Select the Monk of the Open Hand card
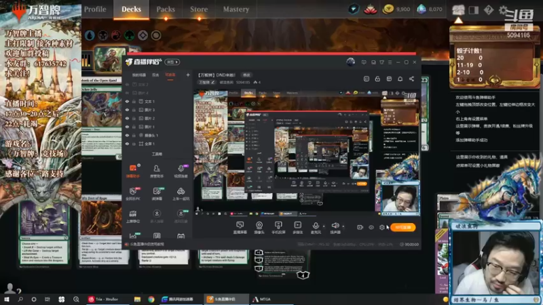Image resolution: width=543 pixels, height=305 pixels. [101, 80]
